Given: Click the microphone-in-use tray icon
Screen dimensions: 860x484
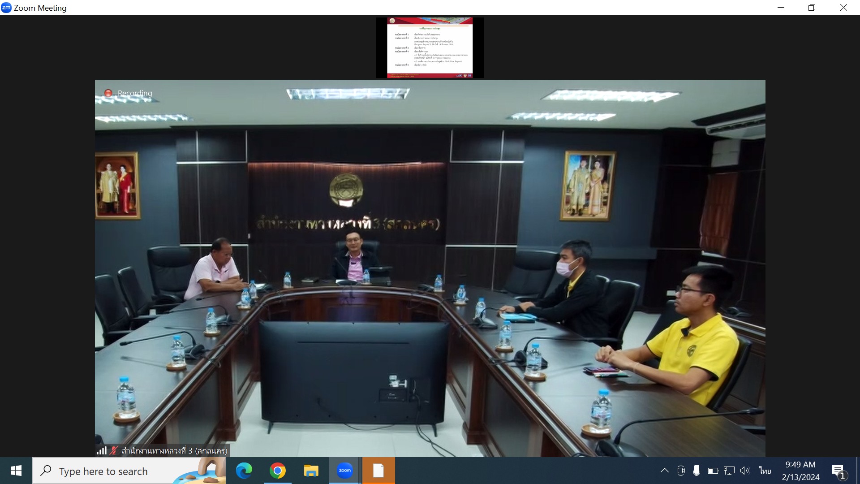Looking at the screenshot, I should point(697,471).
